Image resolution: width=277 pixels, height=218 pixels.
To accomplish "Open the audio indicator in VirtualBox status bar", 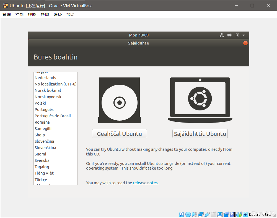I will pos(194,214).
